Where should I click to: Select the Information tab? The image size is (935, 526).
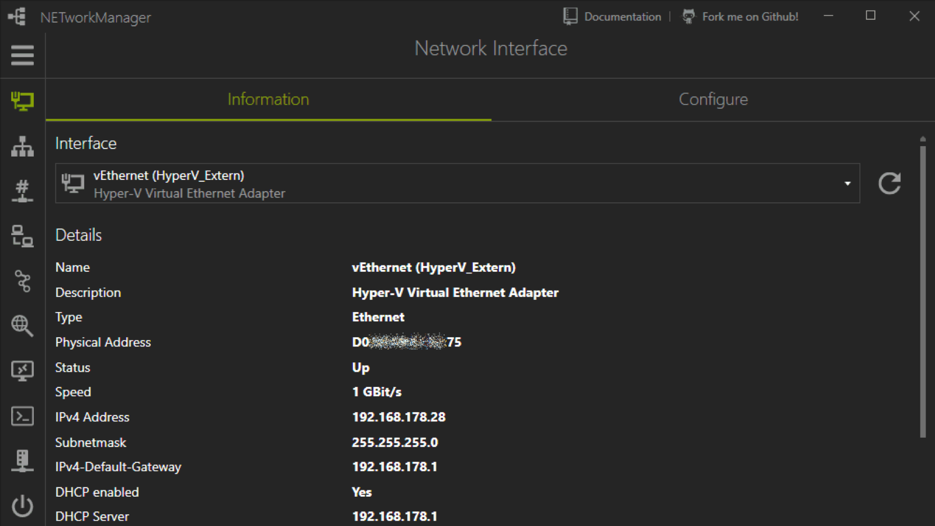pyautogui.click(x=268, y=99)
